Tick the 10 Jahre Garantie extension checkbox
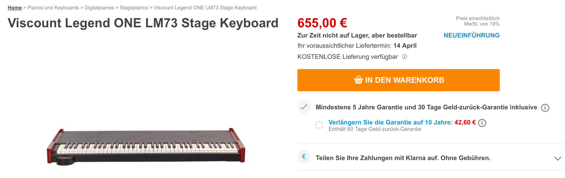This screenshot has height=178, width=565. point(319,125)
